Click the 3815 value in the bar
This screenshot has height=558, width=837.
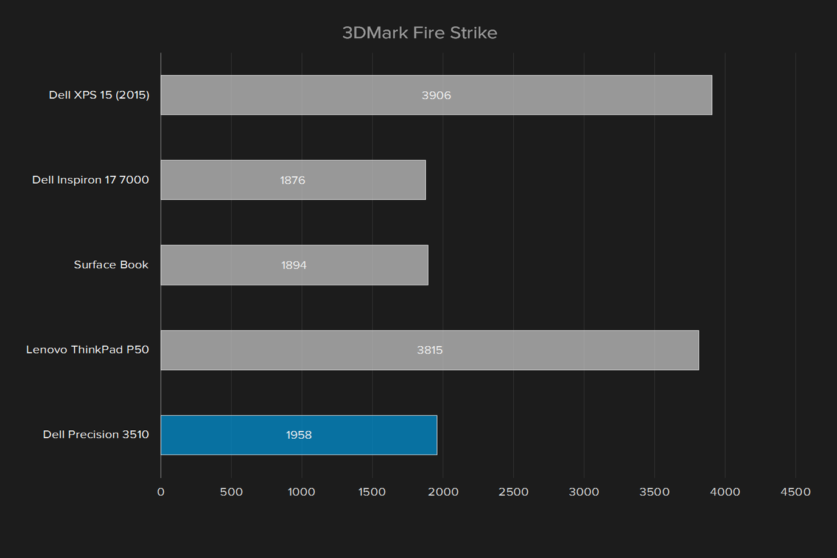[430, 350]
